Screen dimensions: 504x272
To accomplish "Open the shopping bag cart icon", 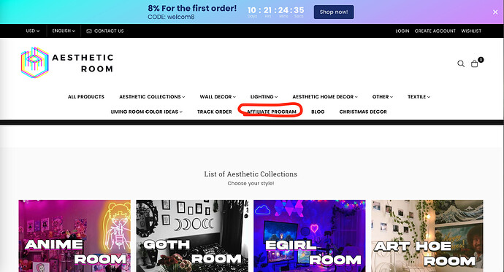I will coord(475,63).
